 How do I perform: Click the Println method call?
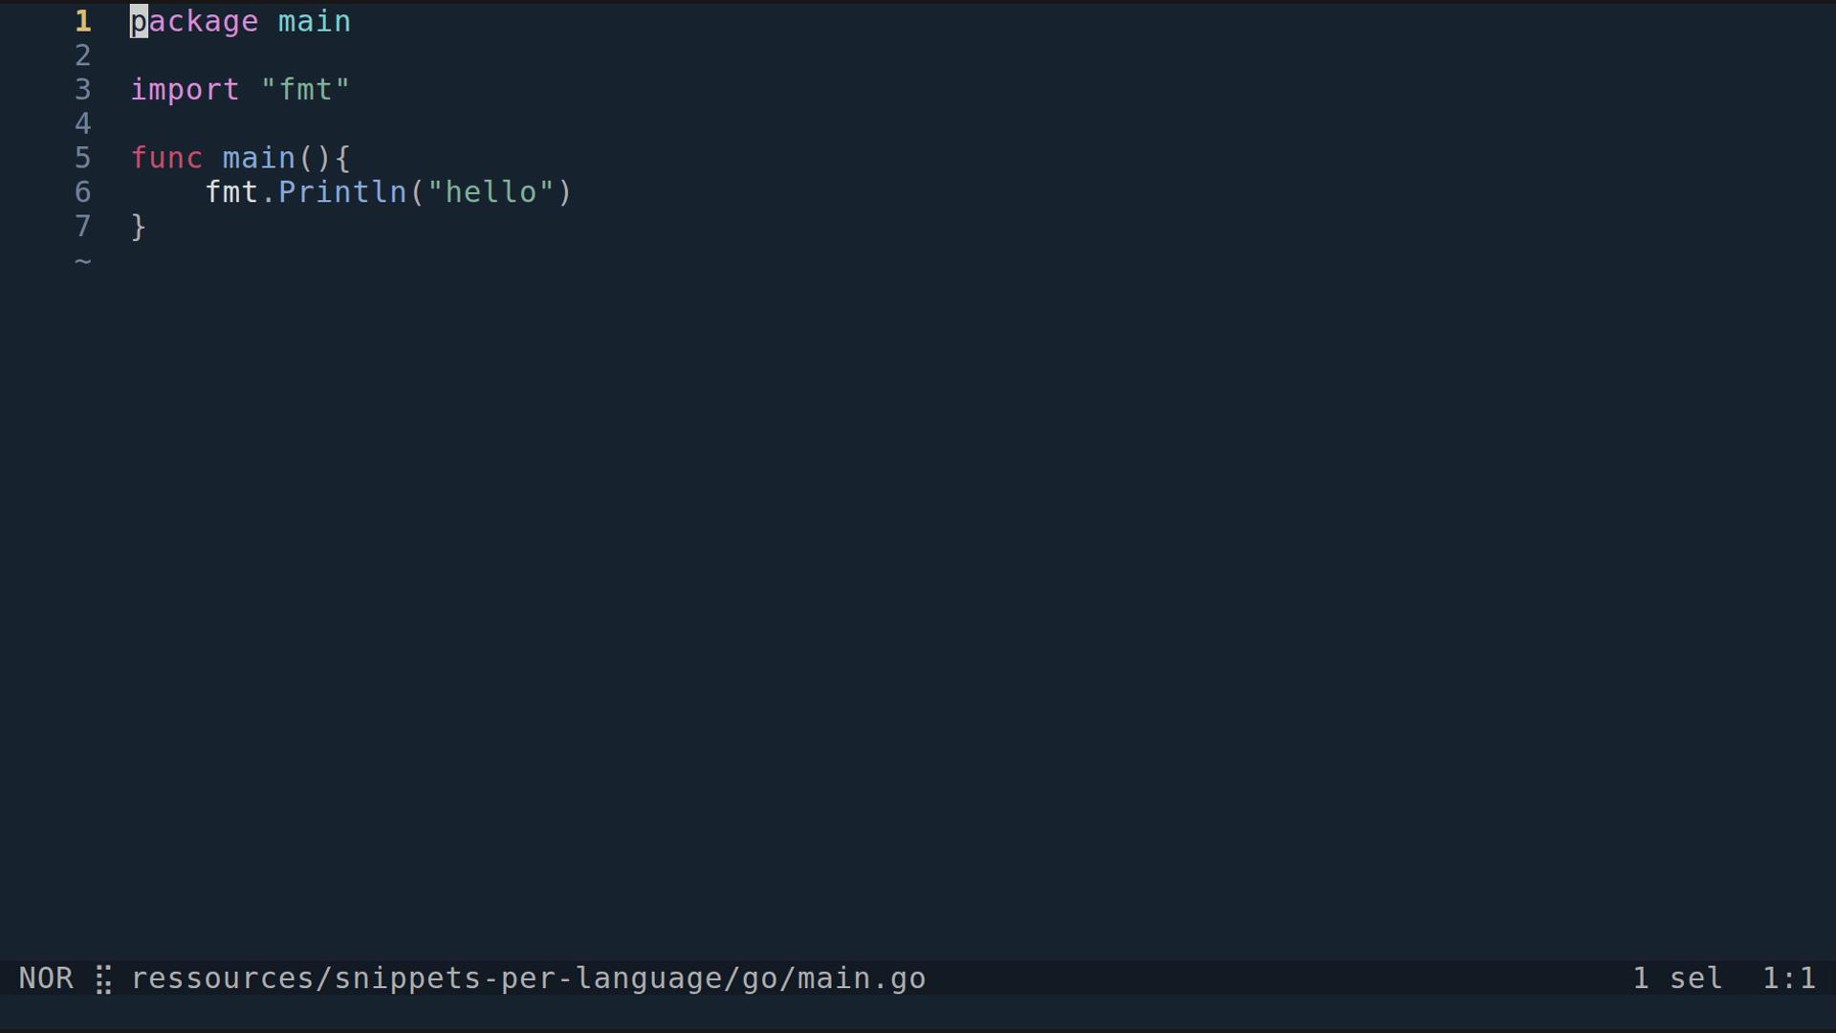click(342, 192)
